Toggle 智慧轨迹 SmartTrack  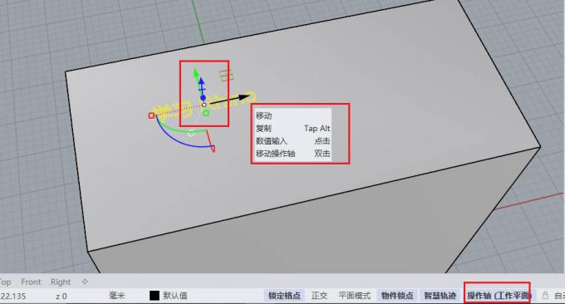point(440,296)
